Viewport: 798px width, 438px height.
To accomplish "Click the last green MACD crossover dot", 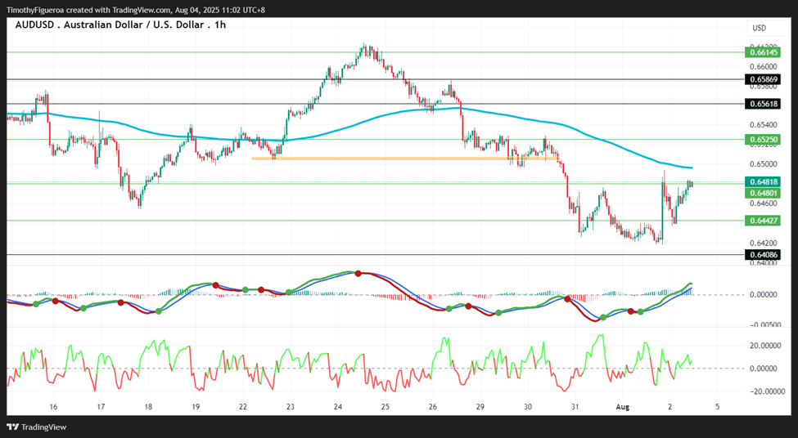I will click(x=641, y=311).
